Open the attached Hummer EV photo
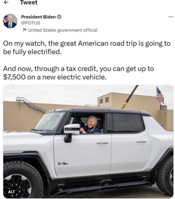This screenshot has height=199, width=175. pos(88,141)
